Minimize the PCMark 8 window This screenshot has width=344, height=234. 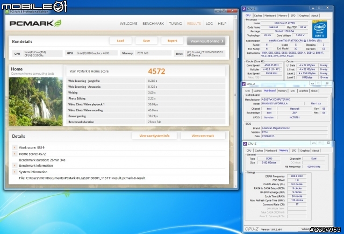click(217, 11)
